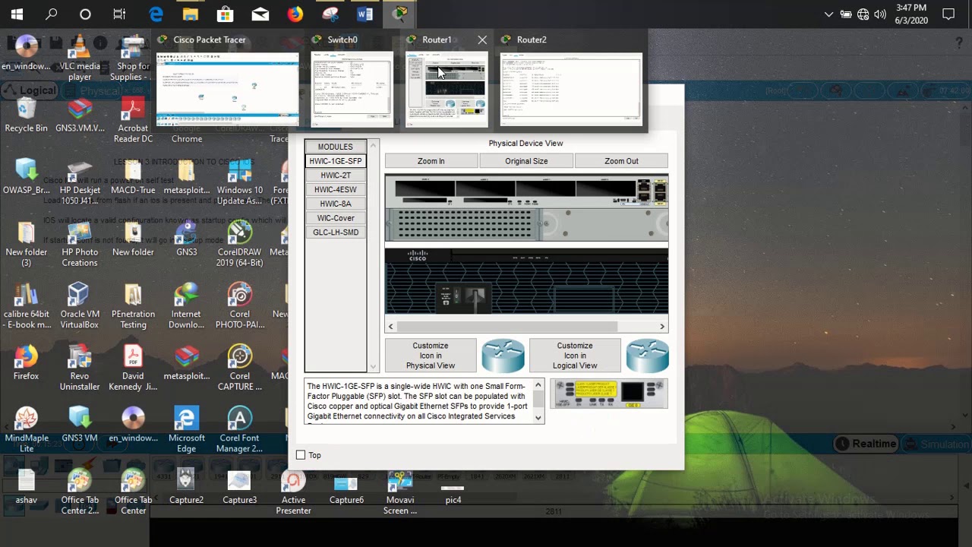Open Acrobat Reader DC desktop icon
The height and width of the screenshot is (547, 972).
point(133,122)
